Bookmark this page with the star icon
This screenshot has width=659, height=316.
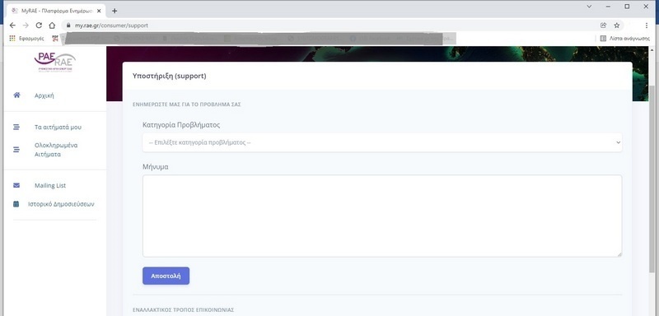coord(616,26)
